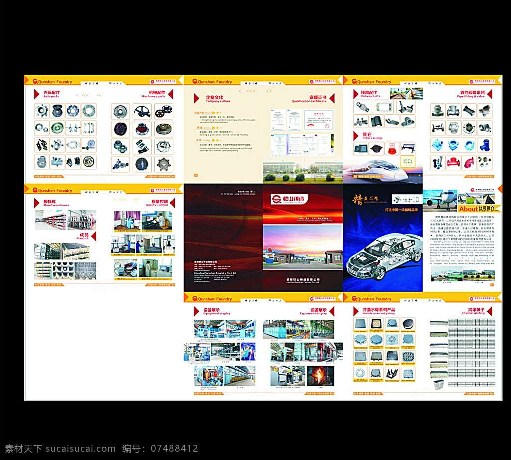511x460 pixels.
Task: Click the 质量控制 Quality Control heading
Action: click(x=157, y=203)
